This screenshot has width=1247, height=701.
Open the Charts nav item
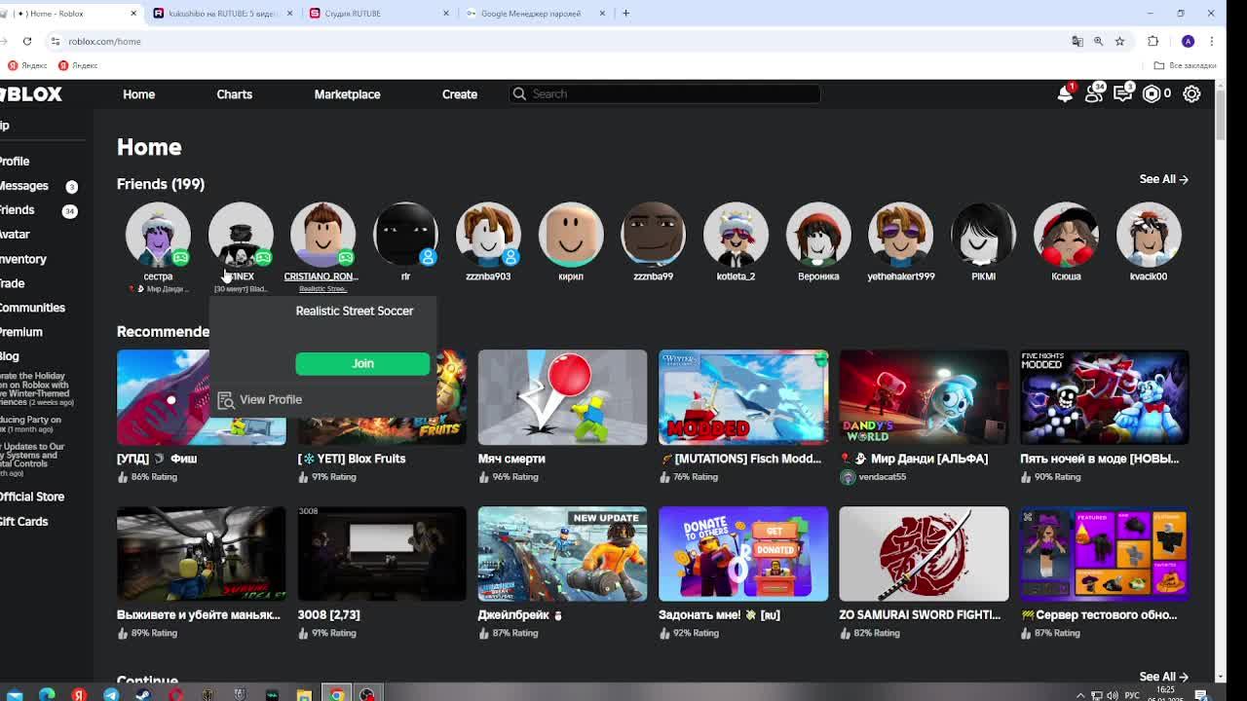click(x=234, y=94)
